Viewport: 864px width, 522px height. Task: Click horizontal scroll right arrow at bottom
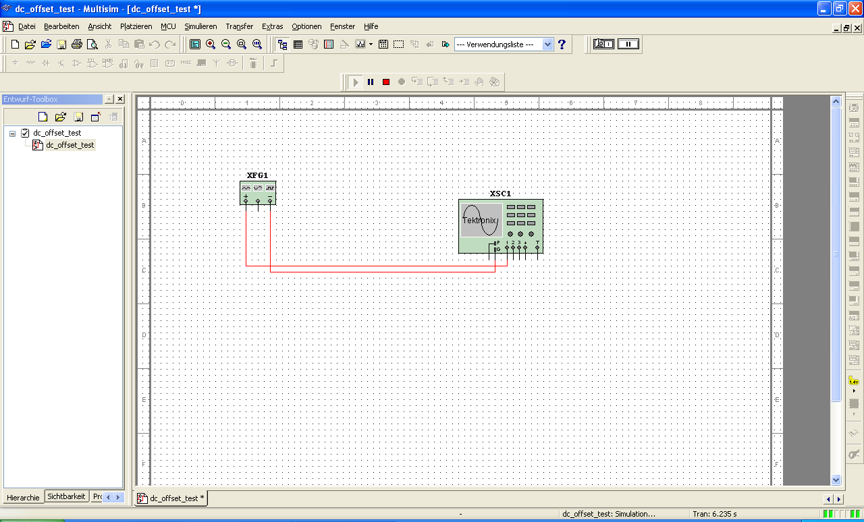click(x=839, y=499)
